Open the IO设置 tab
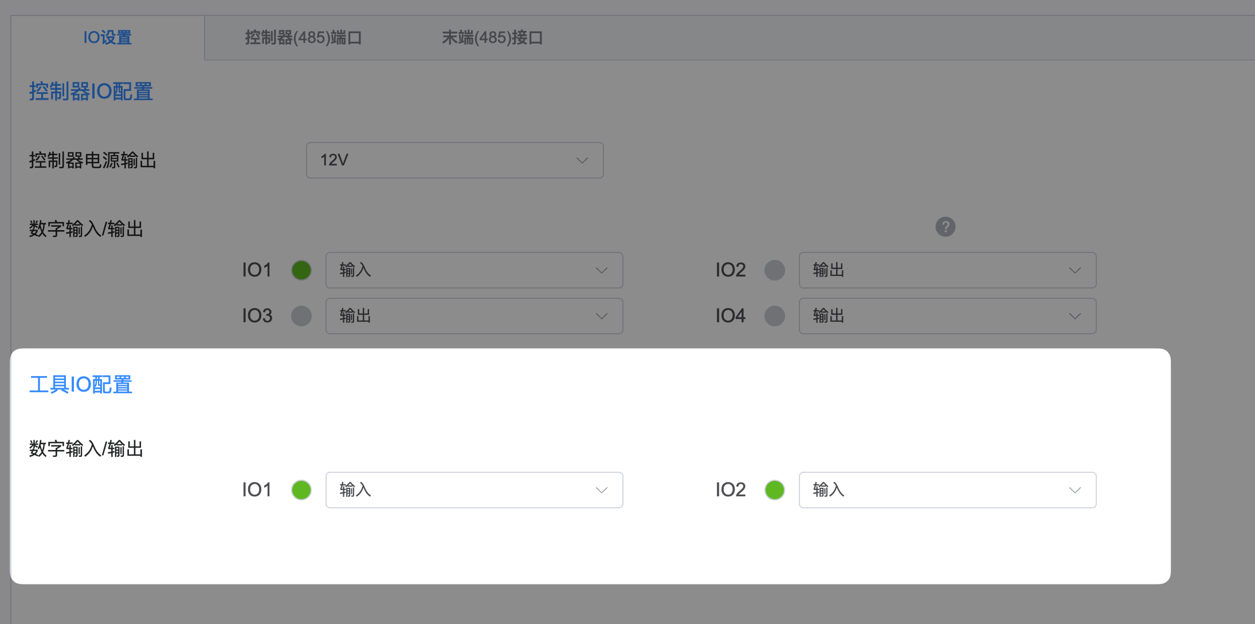This screenshot has width=1255, height=624. tap(108, 38)
